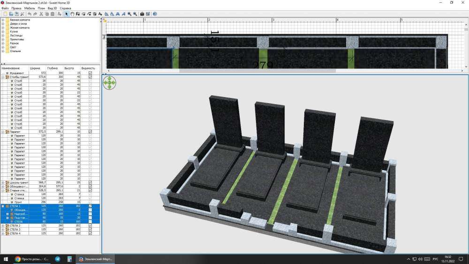The image size is (469, 264).
Task: Click the undo arrow in toolbar
Action: 29,14
